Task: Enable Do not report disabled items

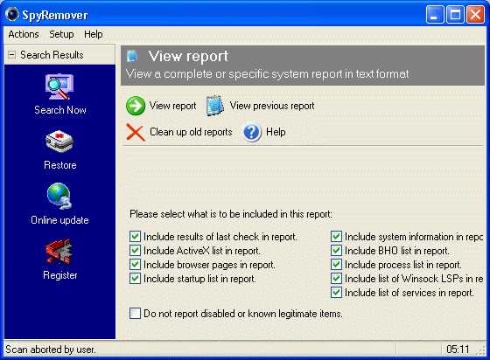Action: pos(135,313)
